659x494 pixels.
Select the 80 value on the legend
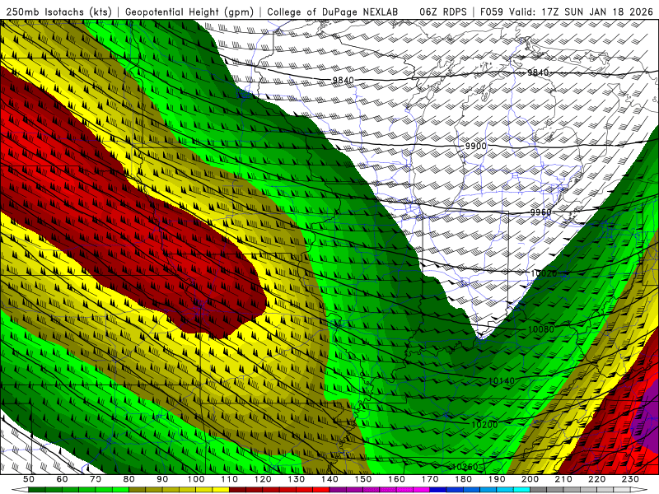click(x=129, y=479)
